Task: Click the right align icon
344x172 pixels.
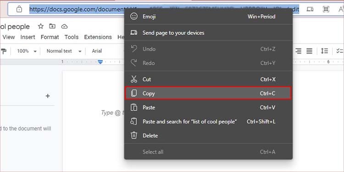Action: tap(298, 51)
